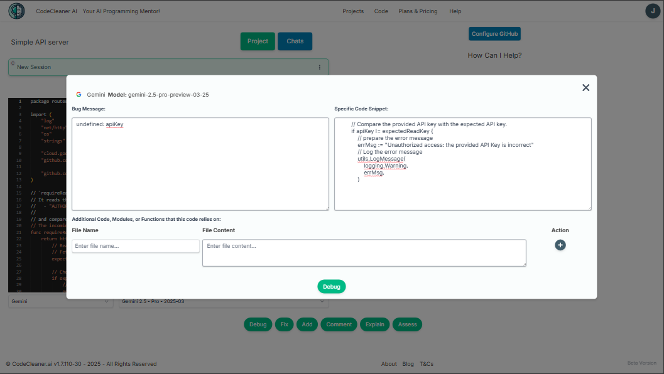The width and height of the screenshot is (664, 374).
Task: Switch to the Chats tab button
Action: point(295,41)
